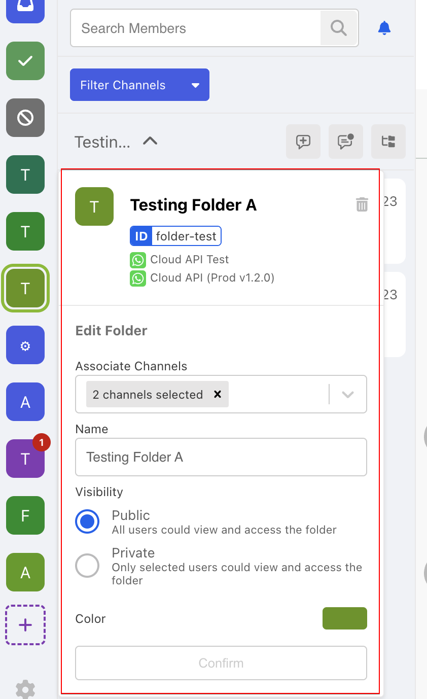Open the folder tree structure icon
Viewport: 427px width, 699px height.
pyautogui.click(x=388, y=142)
